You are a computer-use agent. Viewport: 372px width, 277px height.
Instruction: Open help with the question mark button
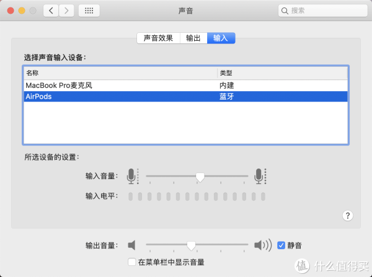tap(347, 215)
